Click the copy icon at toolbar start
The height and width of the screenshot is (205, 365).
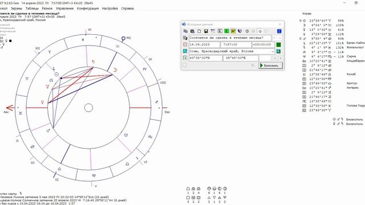point(185,31)
